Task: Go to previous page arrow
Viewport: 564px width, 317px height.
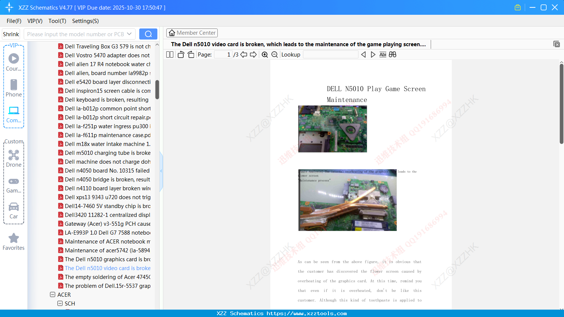Action: (x=244, y=54)
